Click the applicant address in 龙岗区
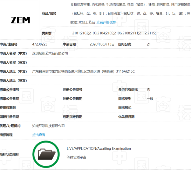The image size is (191, 170). 83,71
